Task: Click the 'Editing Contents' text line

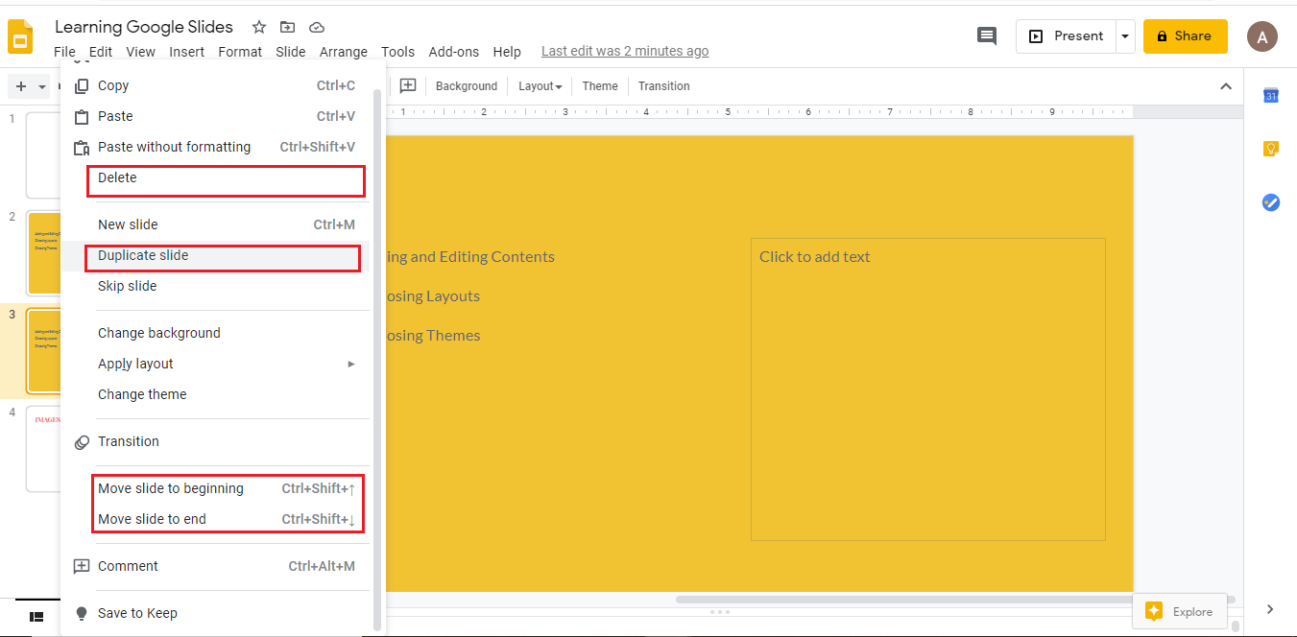Action: (469, 256)
